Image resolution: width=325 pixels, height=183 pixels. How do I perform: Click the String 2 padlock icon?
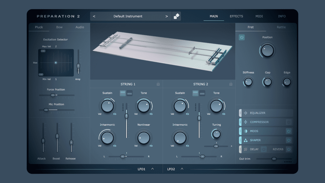click(231, 84)
